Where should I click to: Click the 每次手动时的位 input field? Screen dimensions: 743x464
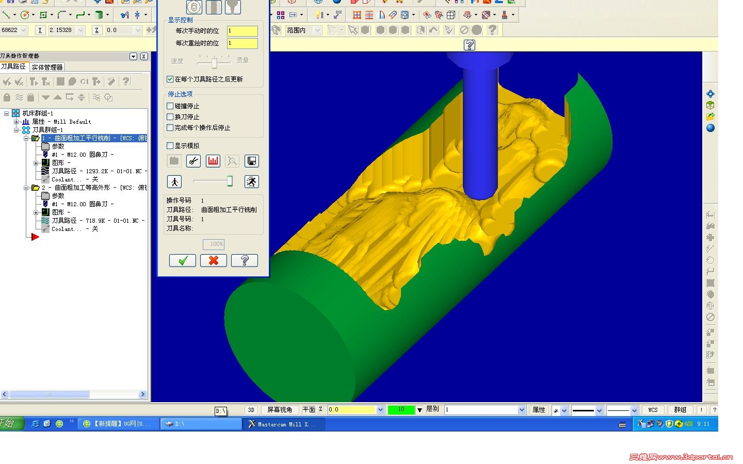pos(242,31)
